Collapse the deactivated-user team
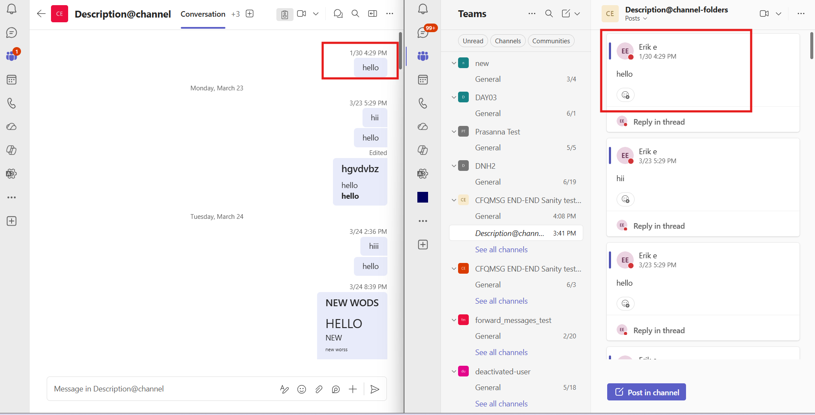Viewport: 815px width, 415px height. [x=454, y=371]
